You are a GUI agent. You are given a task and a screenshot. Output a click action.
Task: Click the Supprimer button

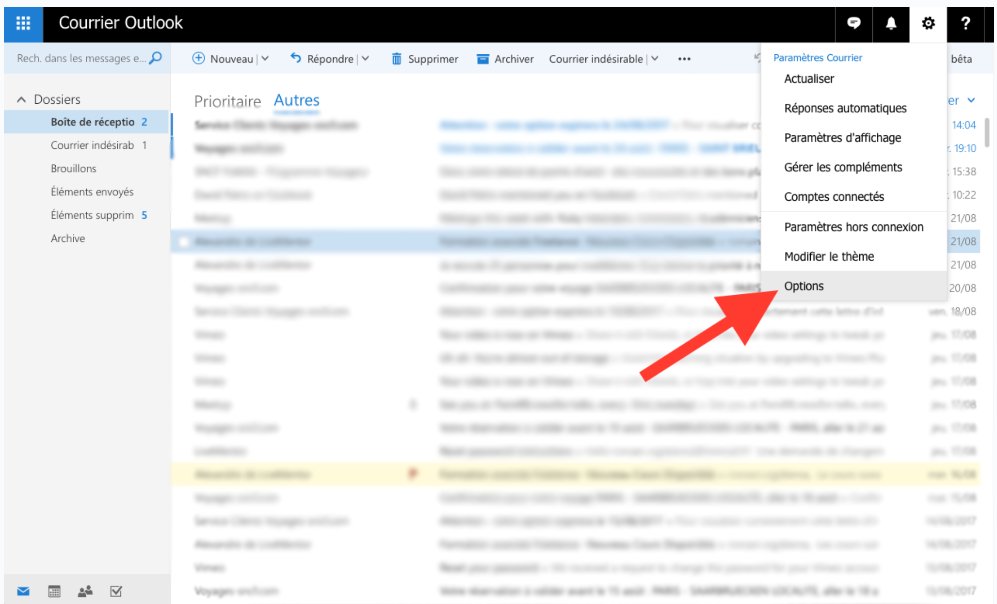[x=424, y=59]
